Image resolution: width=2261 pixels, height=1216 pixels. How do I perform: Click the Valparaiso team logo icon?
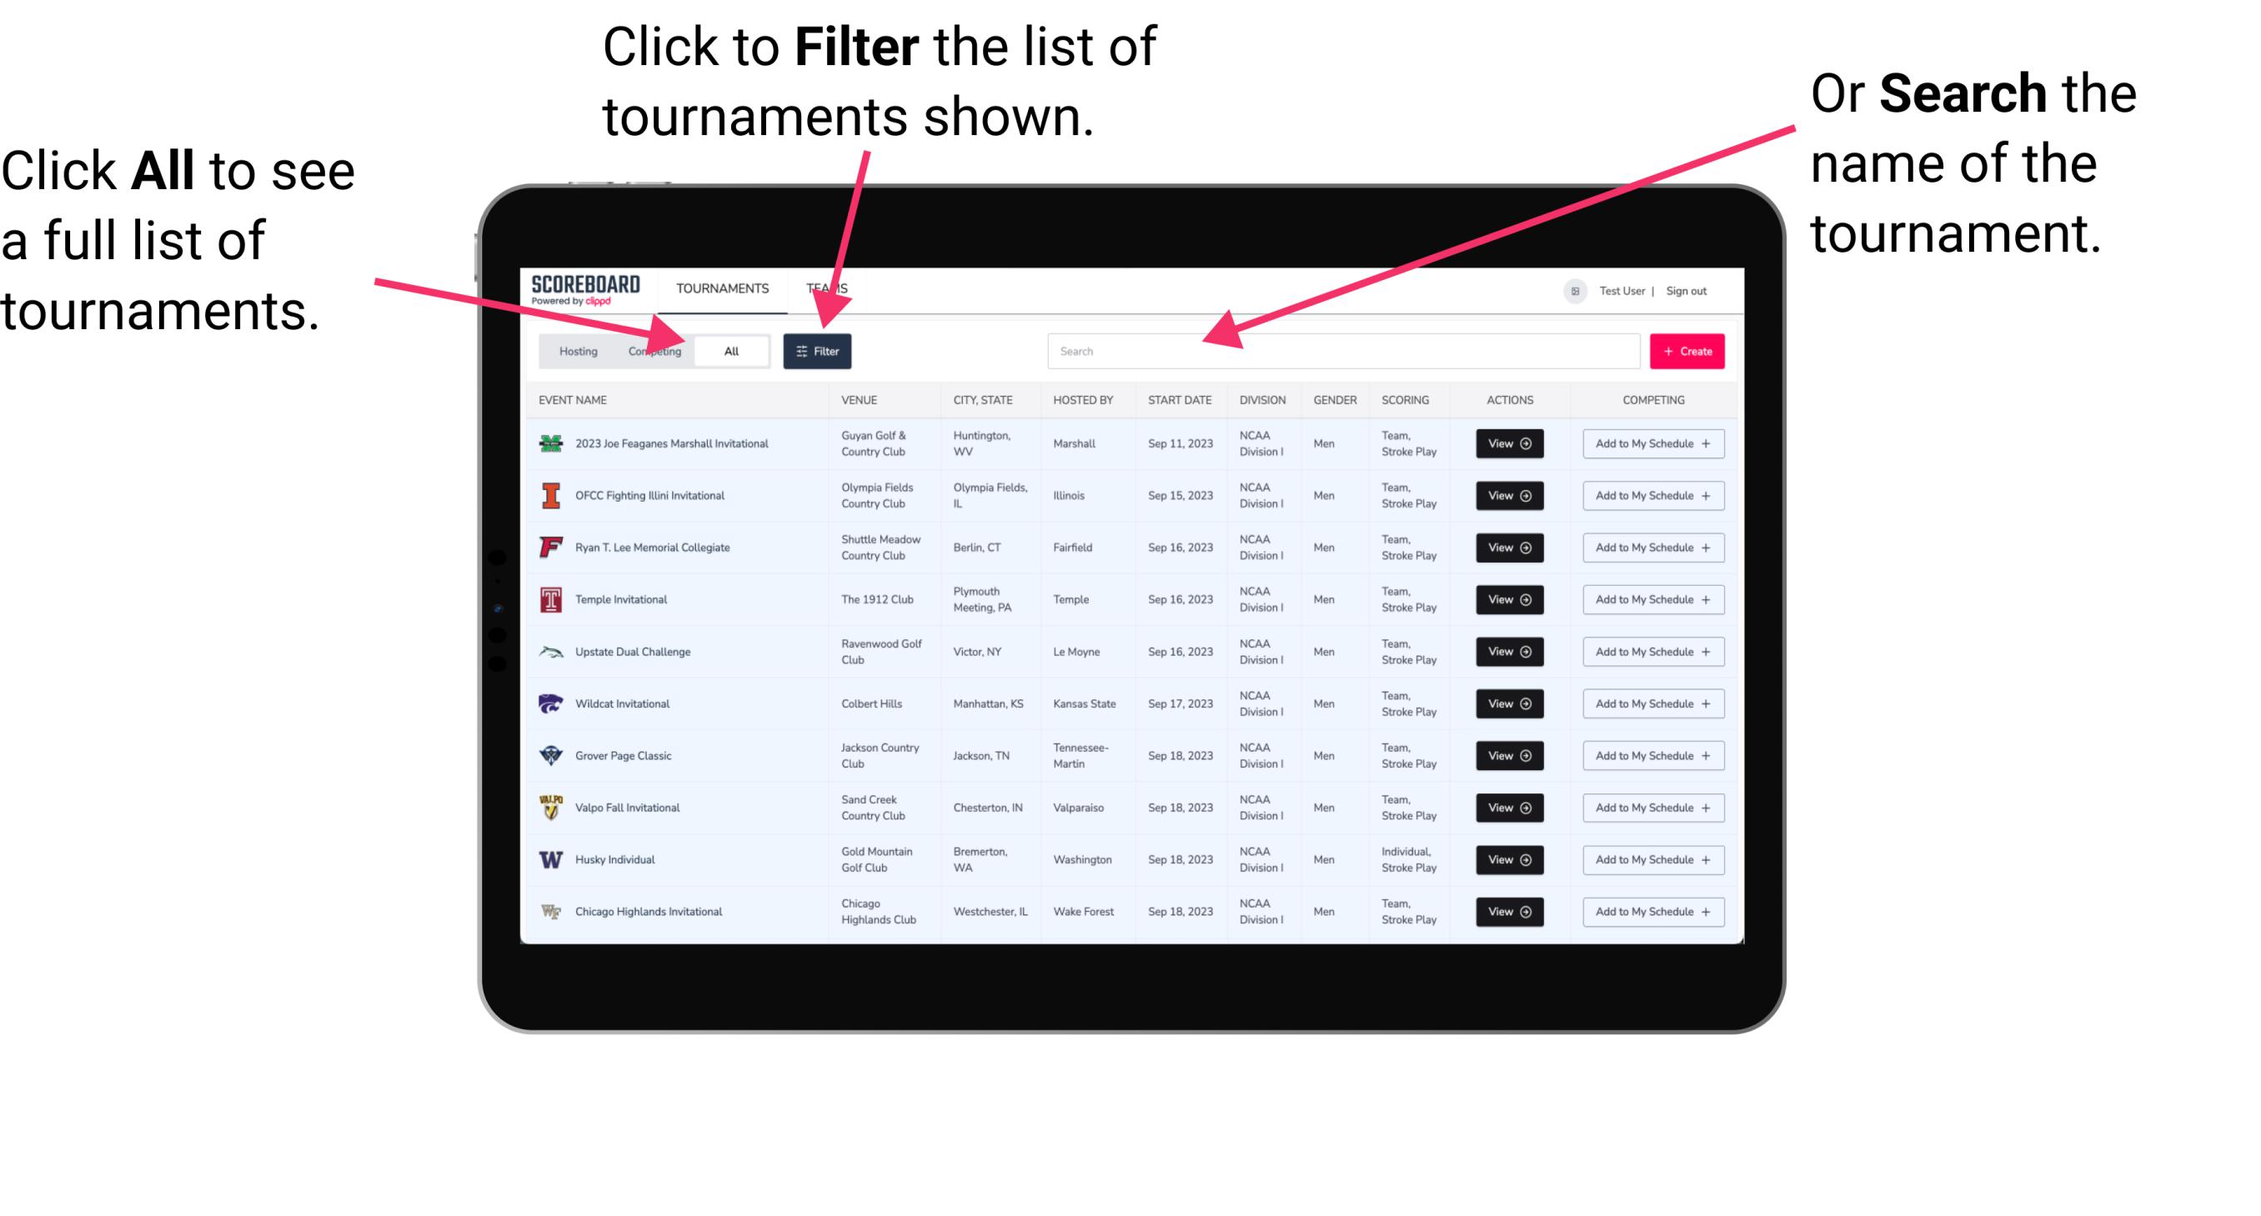[x=551, y=807]
